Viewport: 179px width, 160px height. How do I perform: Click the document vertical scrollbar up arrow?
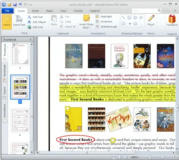tap(177, 39)
